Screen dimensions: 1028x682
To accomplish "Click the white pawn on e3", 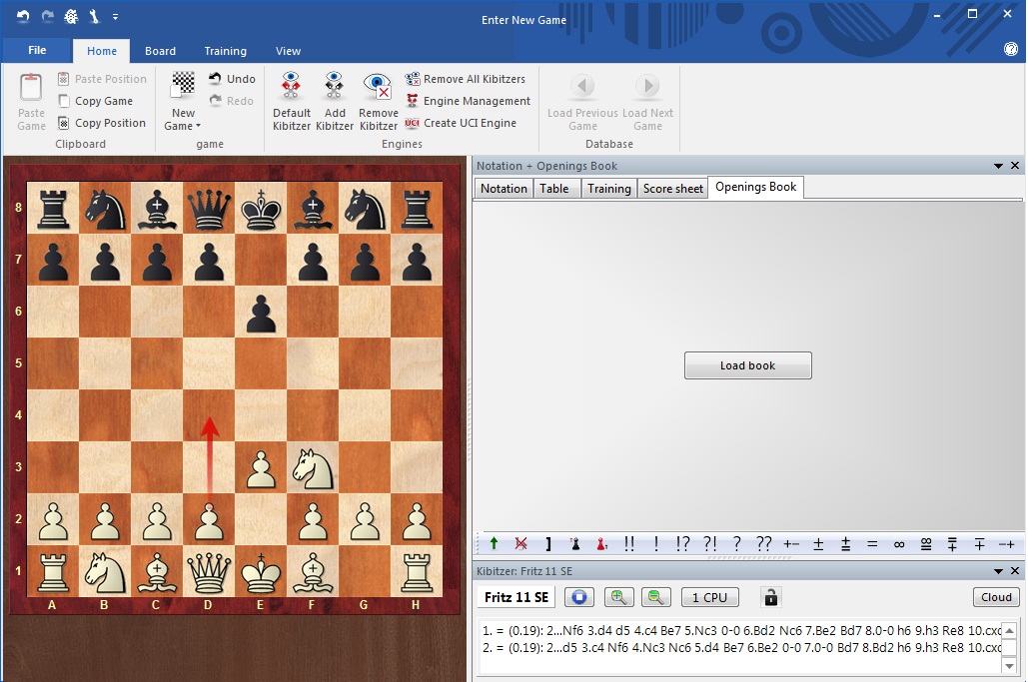I will click(x=261, y=467).
